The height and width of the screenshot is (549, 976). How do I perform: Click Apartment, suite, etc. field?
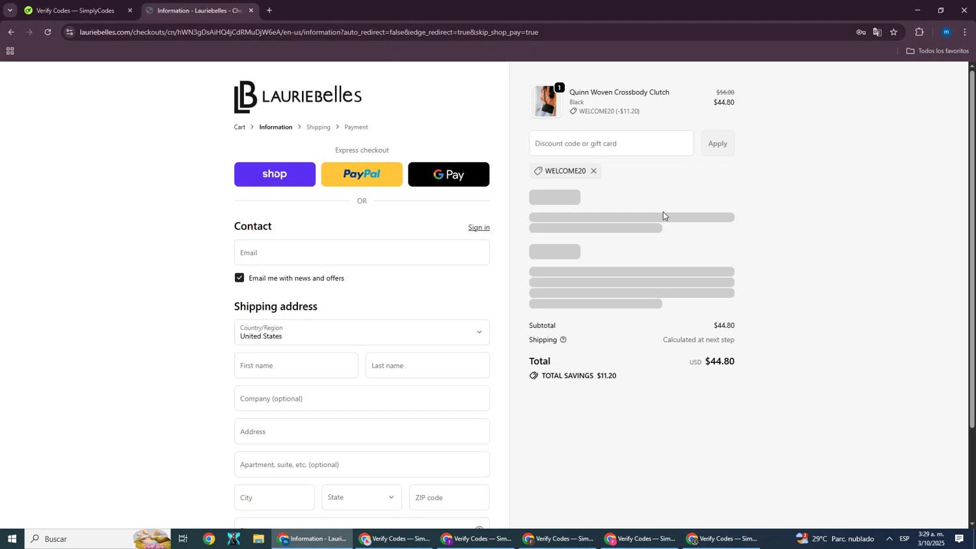(x=362, y=465)
